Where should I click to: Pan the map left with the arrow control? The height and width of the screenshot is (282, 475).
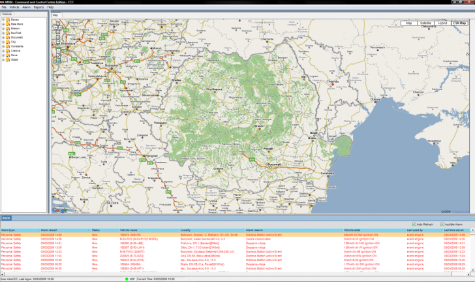click(x=55, y=27)
